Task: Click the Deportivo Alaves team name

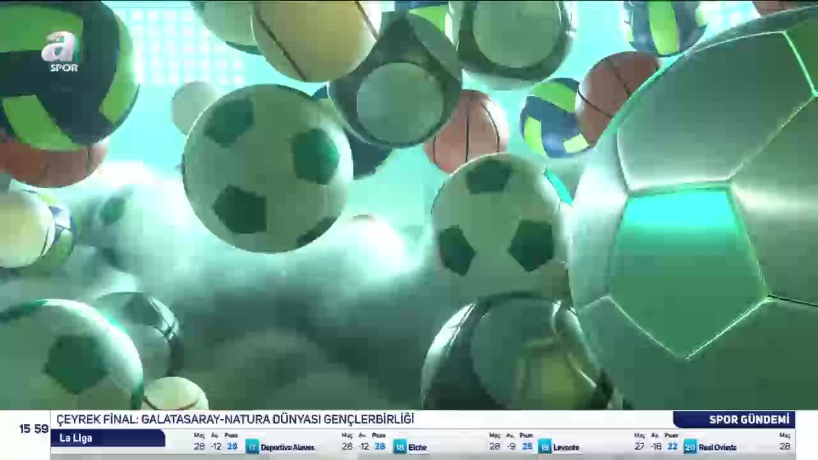Action: point(288,447)
